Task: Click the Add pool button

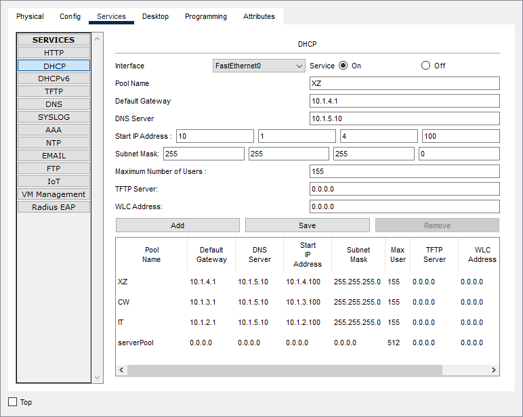Action: [x=177, y=225]
